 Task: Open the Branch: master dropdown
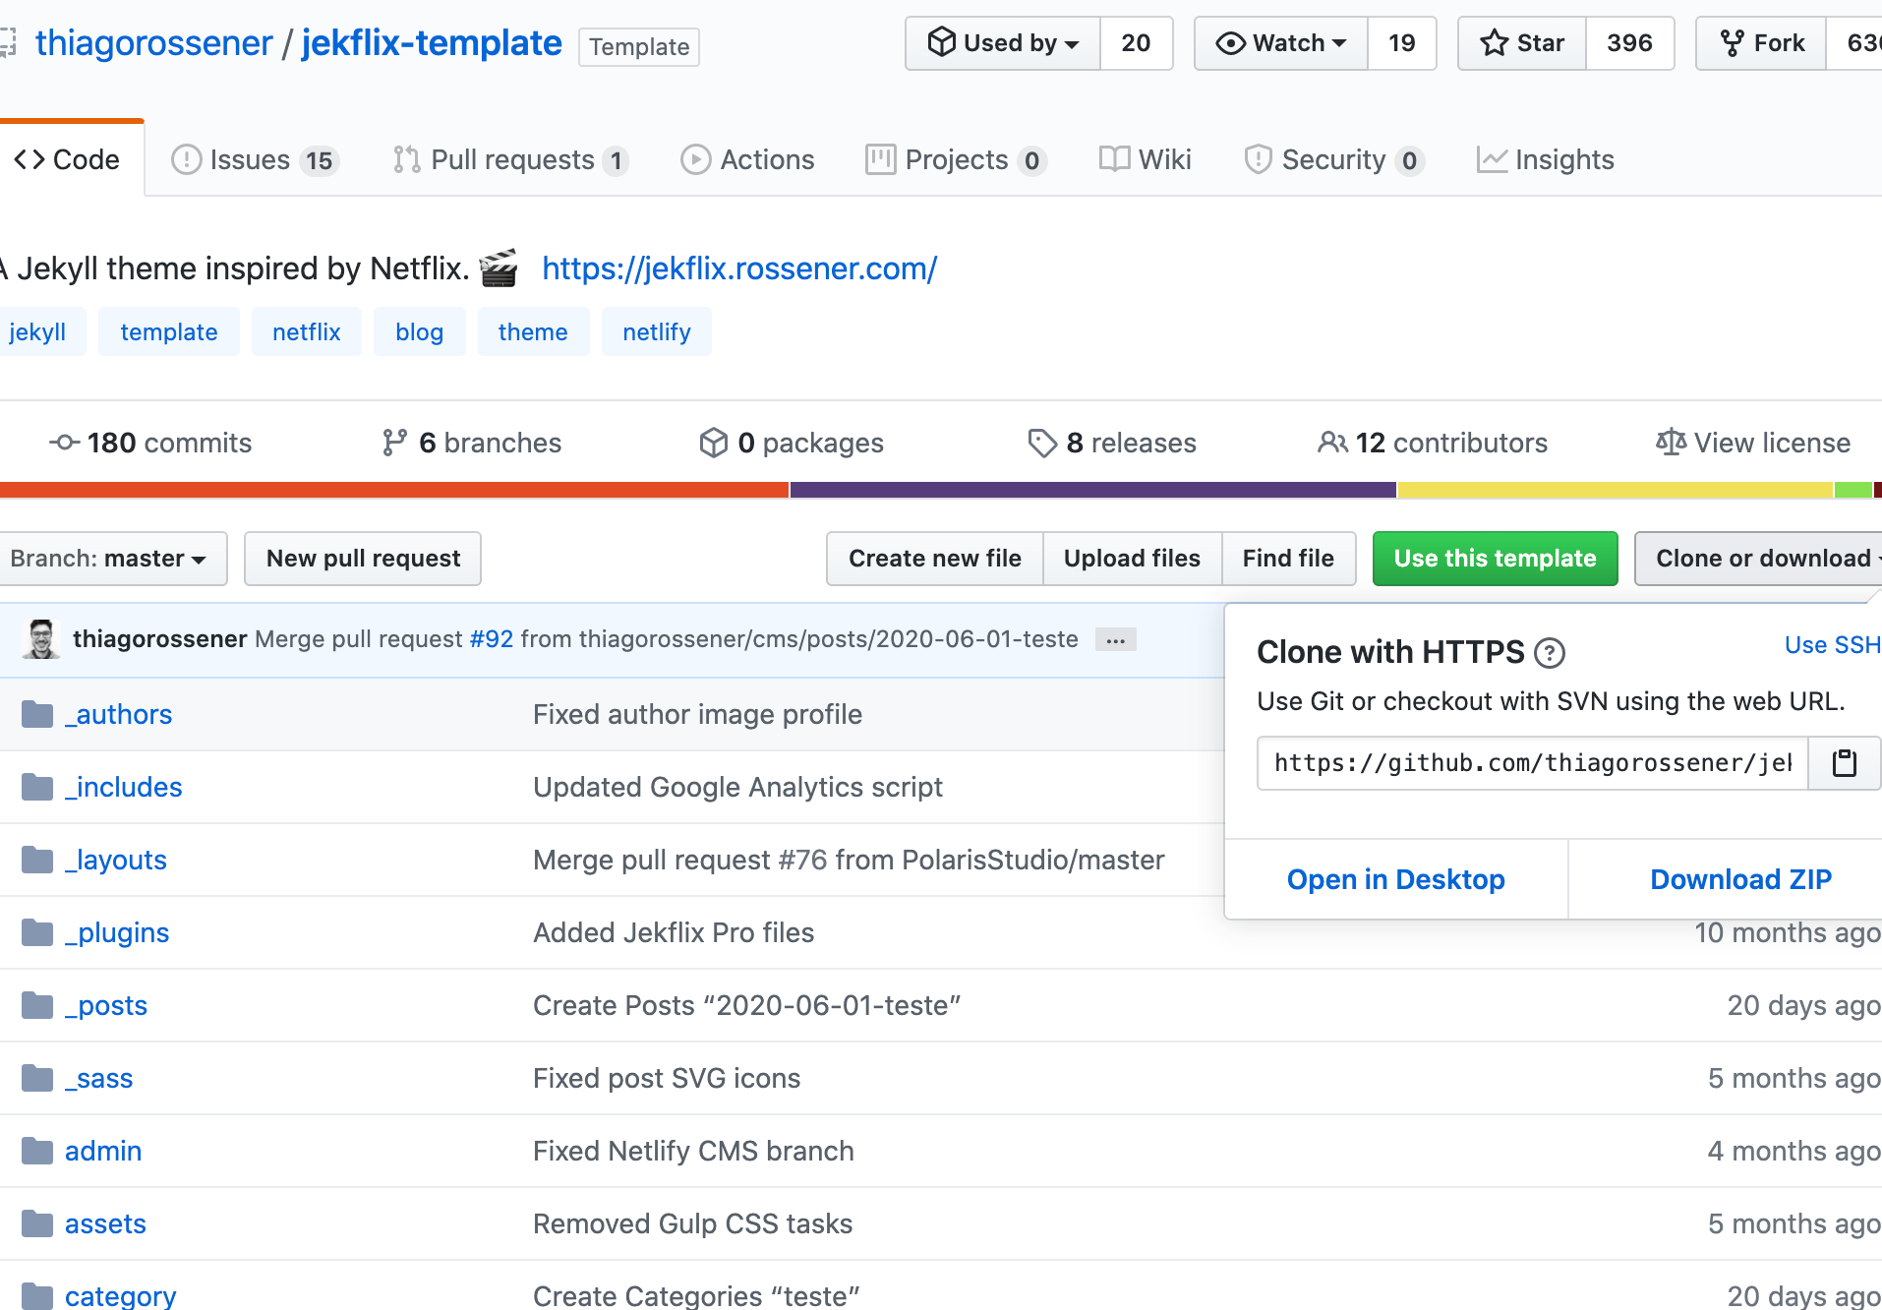pos(112,558)
